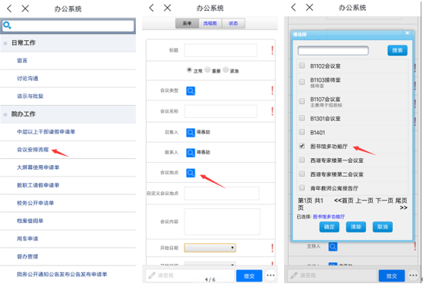Open the three-dots more menu on the right screen

(x=413, y=276)
